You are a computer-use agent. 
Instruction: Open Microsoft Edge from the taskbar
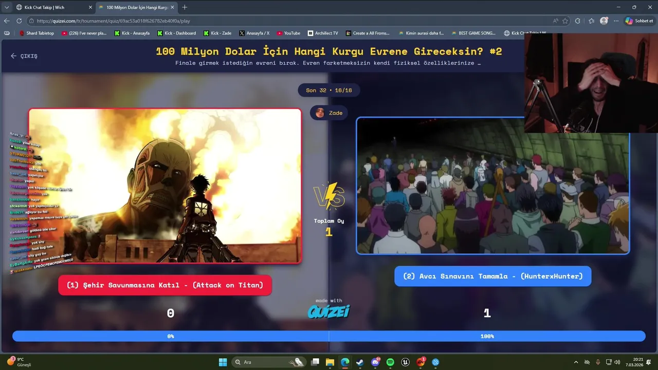coord(345,362)
